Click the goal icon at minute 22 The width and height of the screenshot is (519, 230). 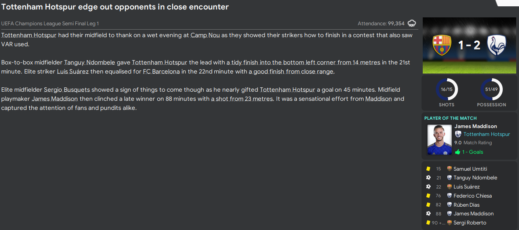(x=428, y=187)
